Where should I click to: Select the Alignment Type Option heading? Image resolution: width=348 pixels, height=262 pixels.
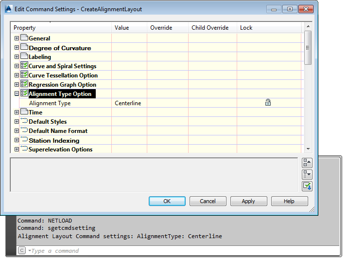[x=62, y=94]
